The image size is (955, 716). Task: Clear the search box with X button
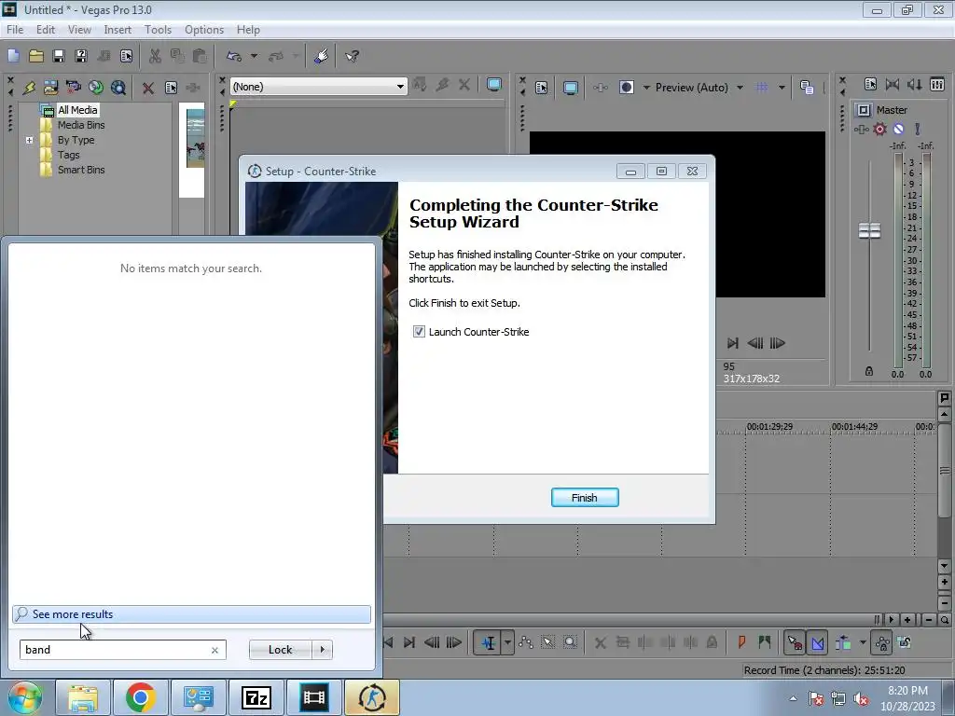coord(215,650)
